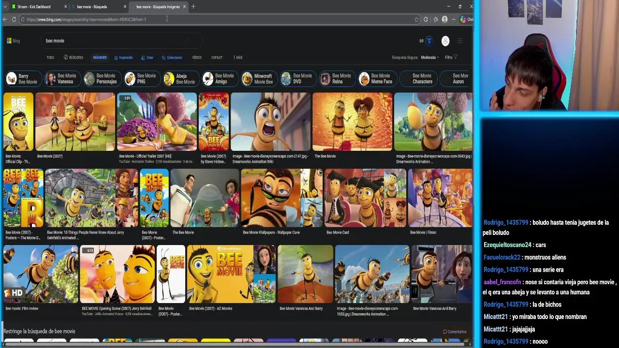
Task: Select Bee Movie DVD suggestion chip
Action: (297, 79)
